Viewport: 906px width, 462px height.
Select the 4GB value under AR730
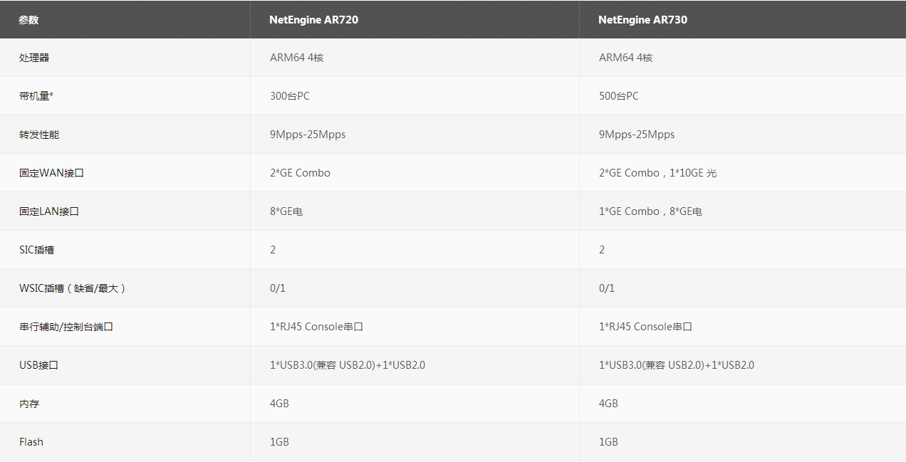[x=608, y=404]
